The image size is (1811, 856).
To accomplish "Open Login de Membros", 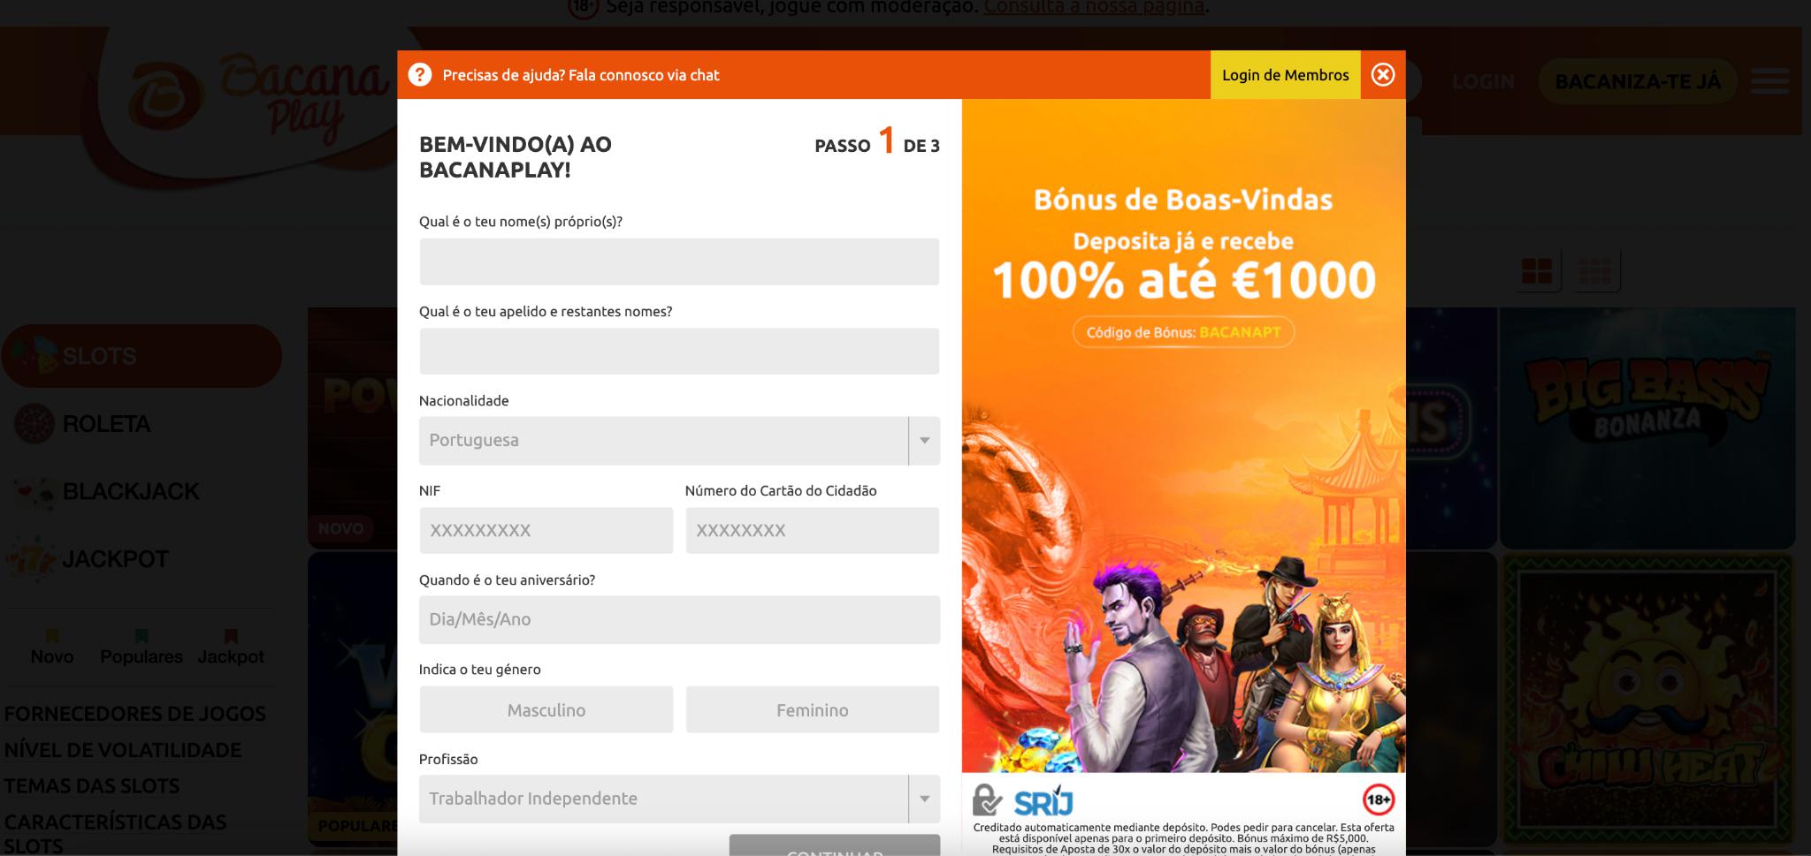I will click(x=1285, y=75).
